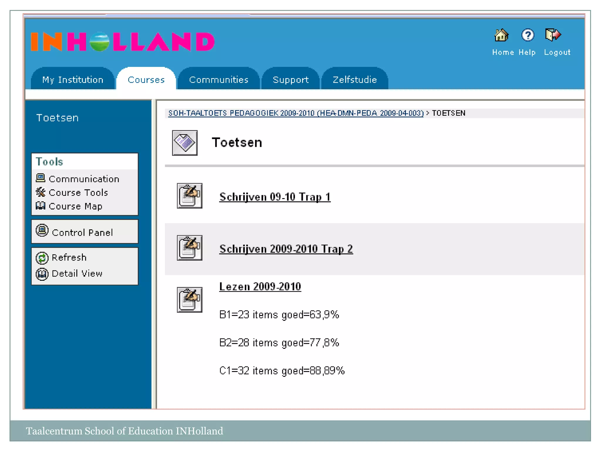Image resolution: width=601 pixels, height=451 pixels.
Task: Open the Help question mark icon
Action: pyautogui.click(x=527, y=35)
